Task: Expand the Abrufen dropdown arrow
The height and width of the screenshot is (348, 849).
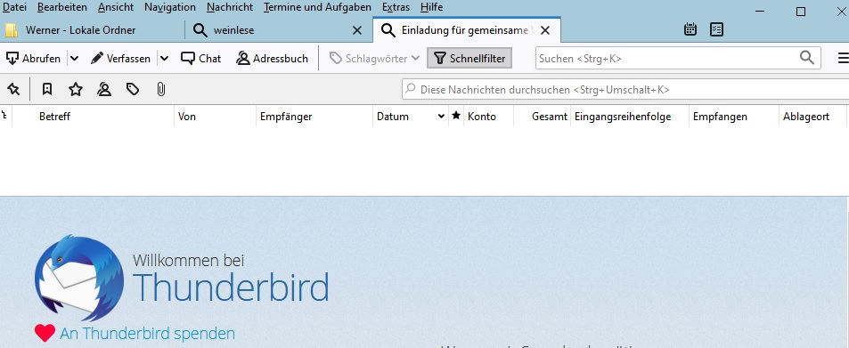Action: point(74,59)
